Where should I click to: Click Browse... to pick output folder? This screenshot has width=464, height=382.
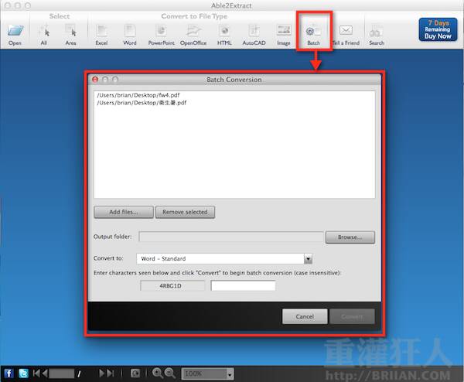click(x=350, y=237)
